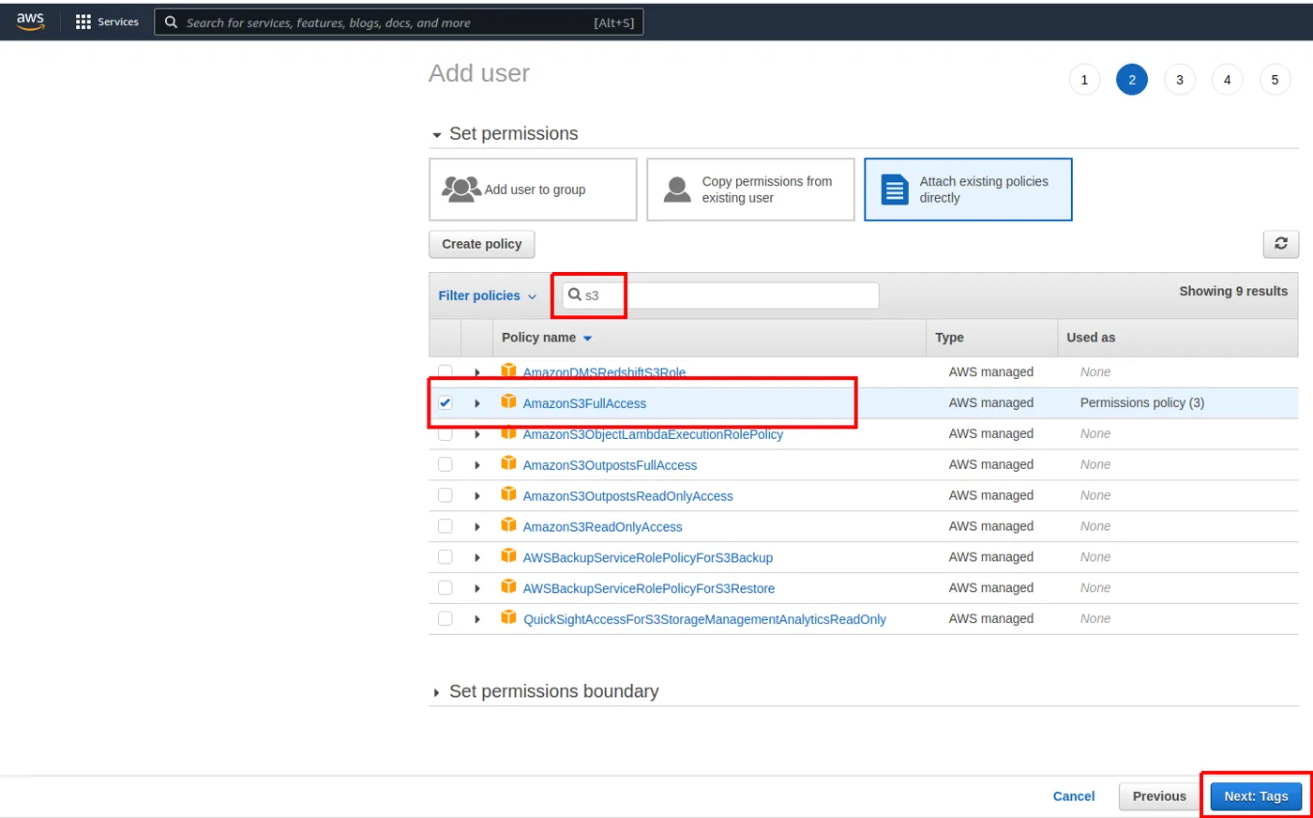The width and height of the screenshot is (1313, 818).
Task: Check the AmazonS3OutpostsFullAccess checkbox
Action: [445, 464]
